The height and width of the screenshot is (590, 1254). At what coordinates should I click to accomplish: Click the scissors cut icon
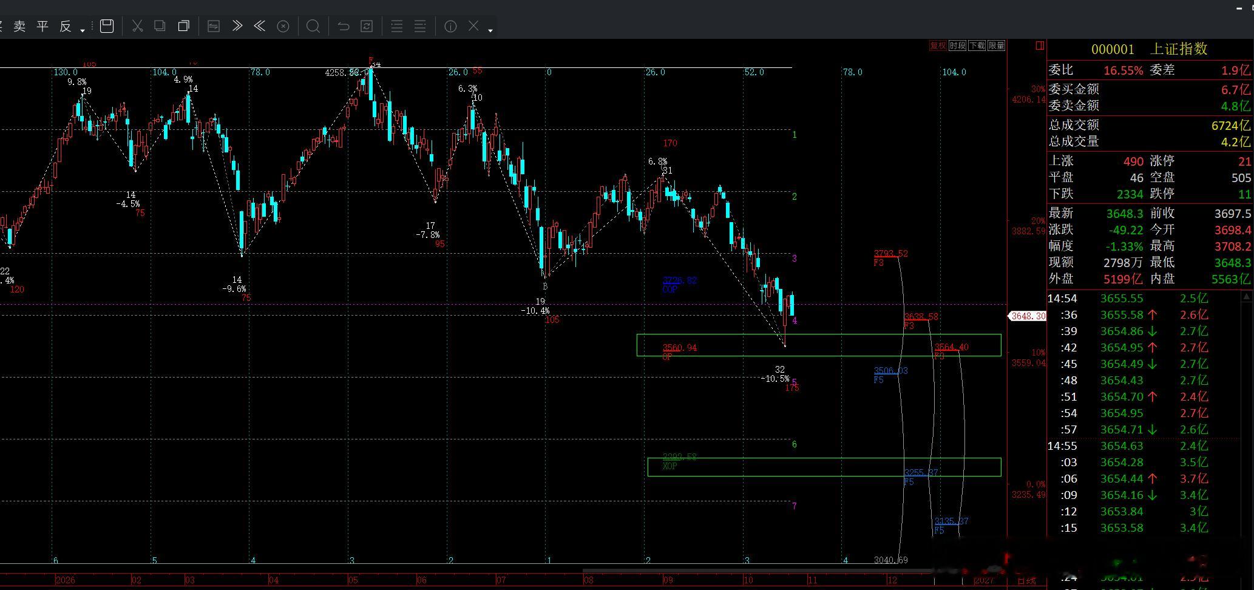tap(137, 26)
